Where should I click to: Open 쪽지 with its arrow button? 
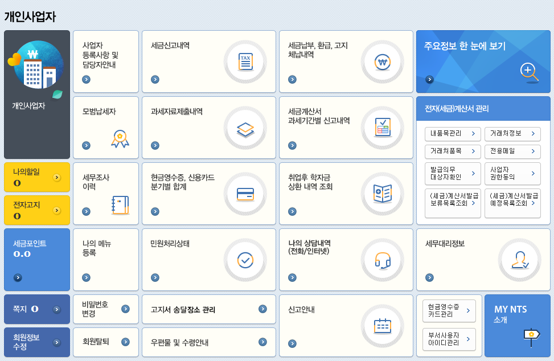click(56, 310)
